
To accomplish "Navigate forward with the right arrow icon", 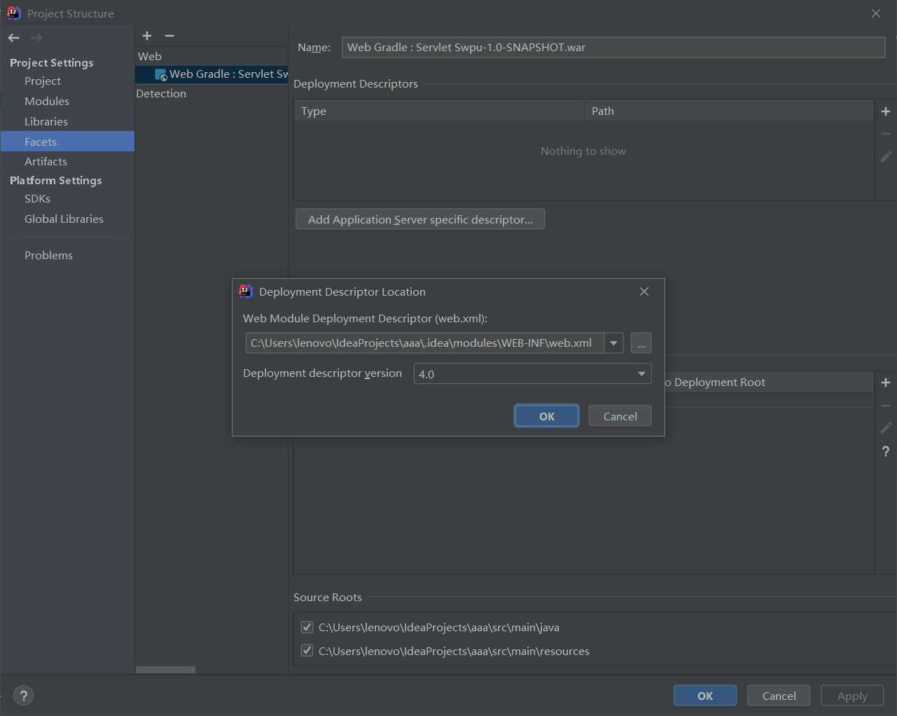I will [36, 38].
